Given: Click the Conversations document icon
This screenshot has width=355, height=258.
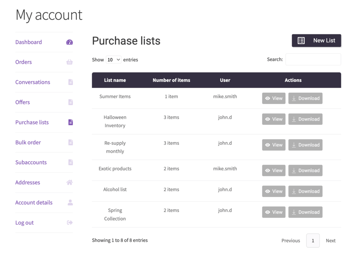Looking at the screenshot, I should pos(70,82).
